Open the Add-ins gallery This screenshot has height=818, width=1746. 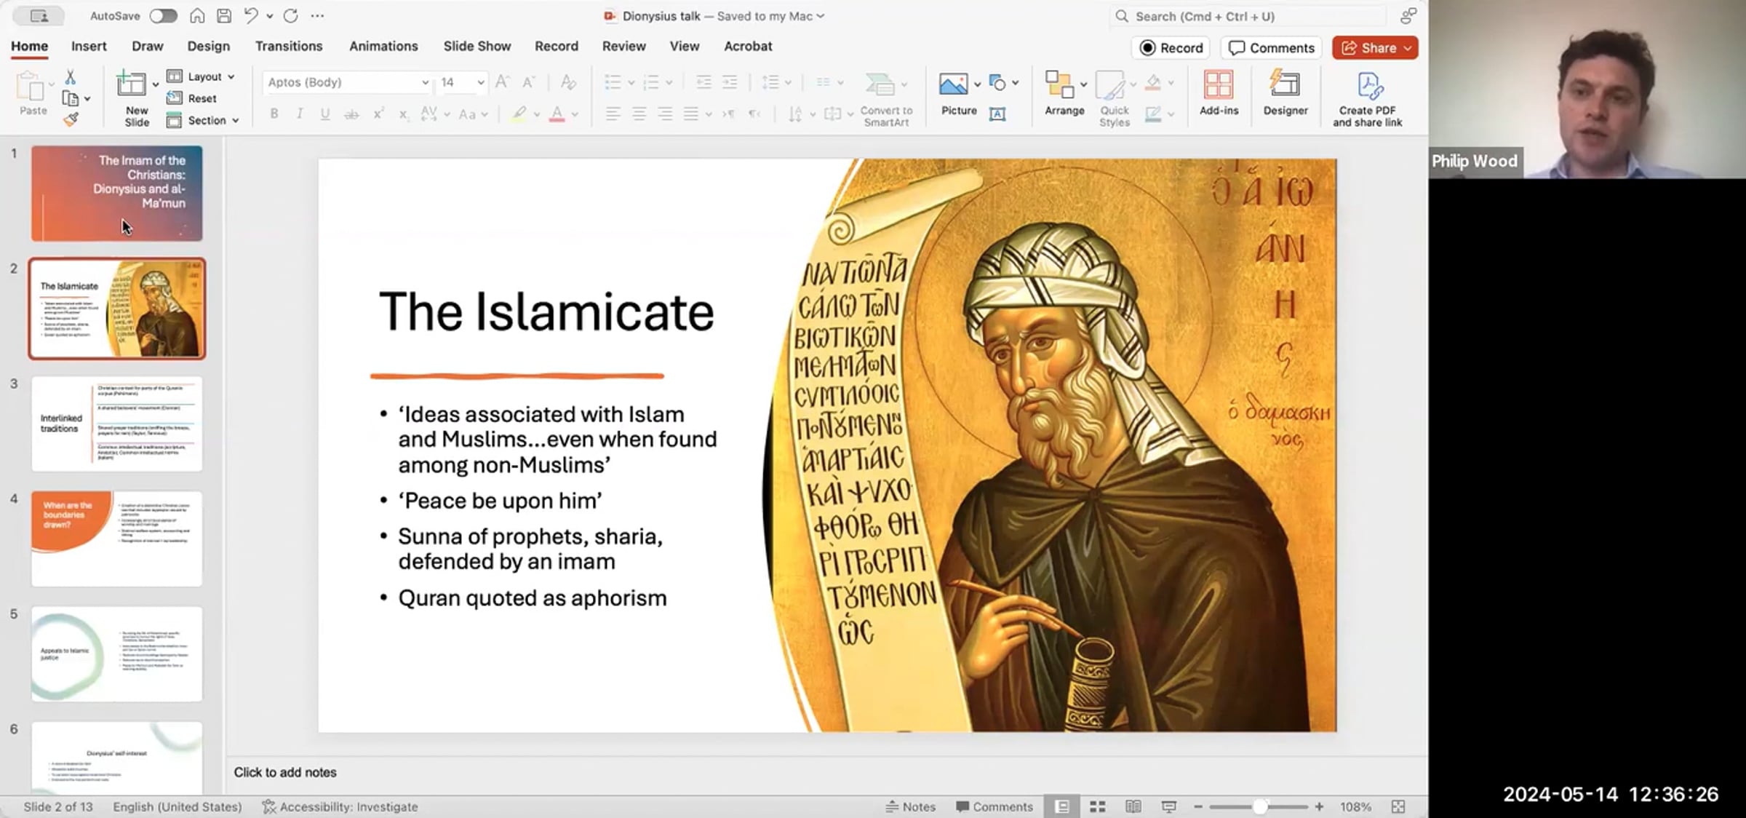click(1219, 93)
